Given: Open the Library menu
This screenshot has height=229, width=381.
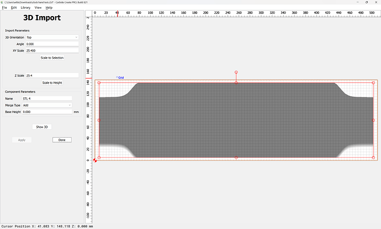Looking at the screenshot, I should (x=25, y=8).
